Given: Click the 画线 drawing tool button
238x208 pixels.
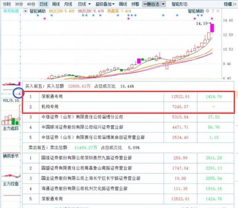Looking at the screenshot, I should [123, 4].
